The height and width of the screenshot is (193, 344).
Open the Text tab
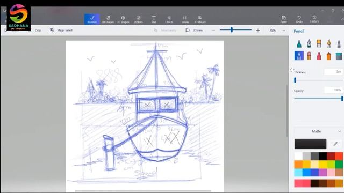point(154,19)
